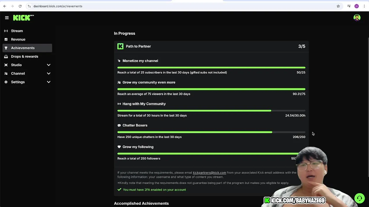Image resolution: width=369 pixels, height=207 pixels.
Task: Select the Settings sidebar label
Action: (x=18, y=82)
